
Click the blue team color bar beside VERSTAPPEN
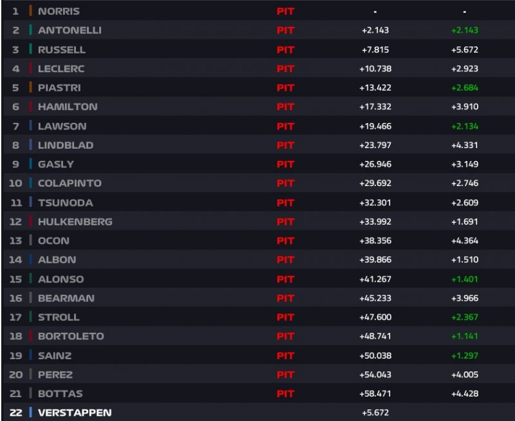30,412
